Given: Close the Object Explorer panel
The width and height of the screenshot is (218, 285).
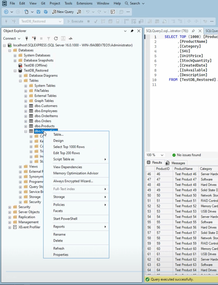Looking at the screenshot, I should (139, 31).
